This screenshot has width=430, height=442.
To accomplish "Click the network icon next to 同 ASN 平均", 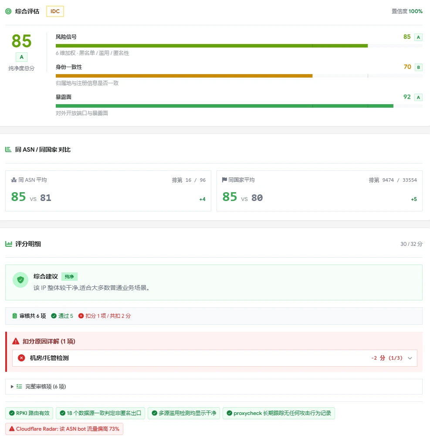I will pyautogui.click(x=14, y=180).
